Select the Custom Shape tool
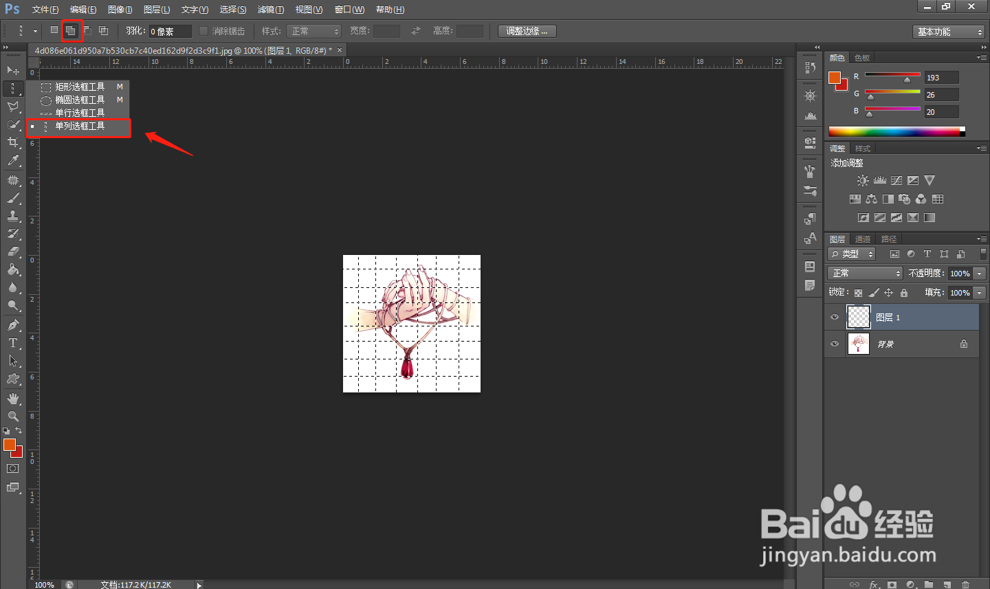990x589 pixels. click(x=12, y=379)
